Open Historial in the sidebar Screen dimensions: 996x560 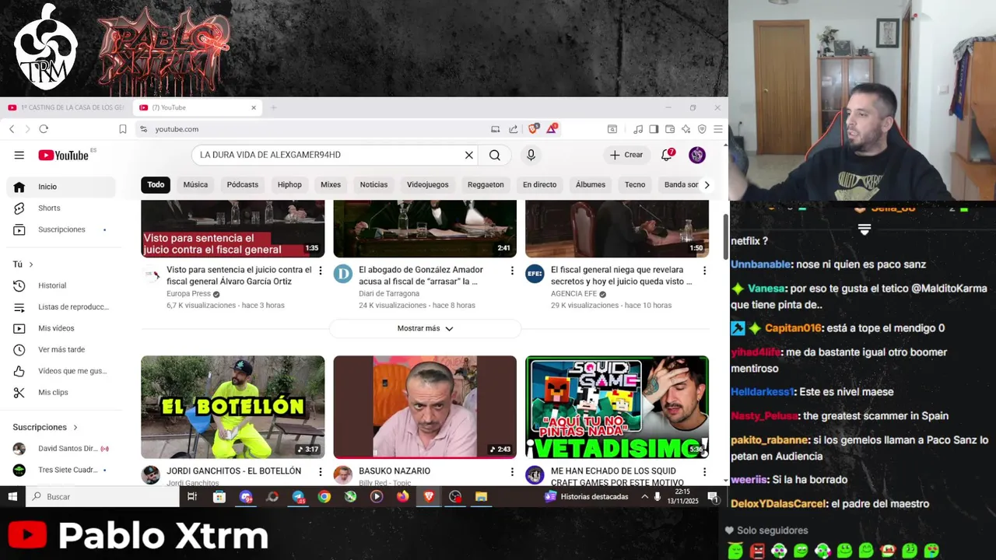point(61,285)
